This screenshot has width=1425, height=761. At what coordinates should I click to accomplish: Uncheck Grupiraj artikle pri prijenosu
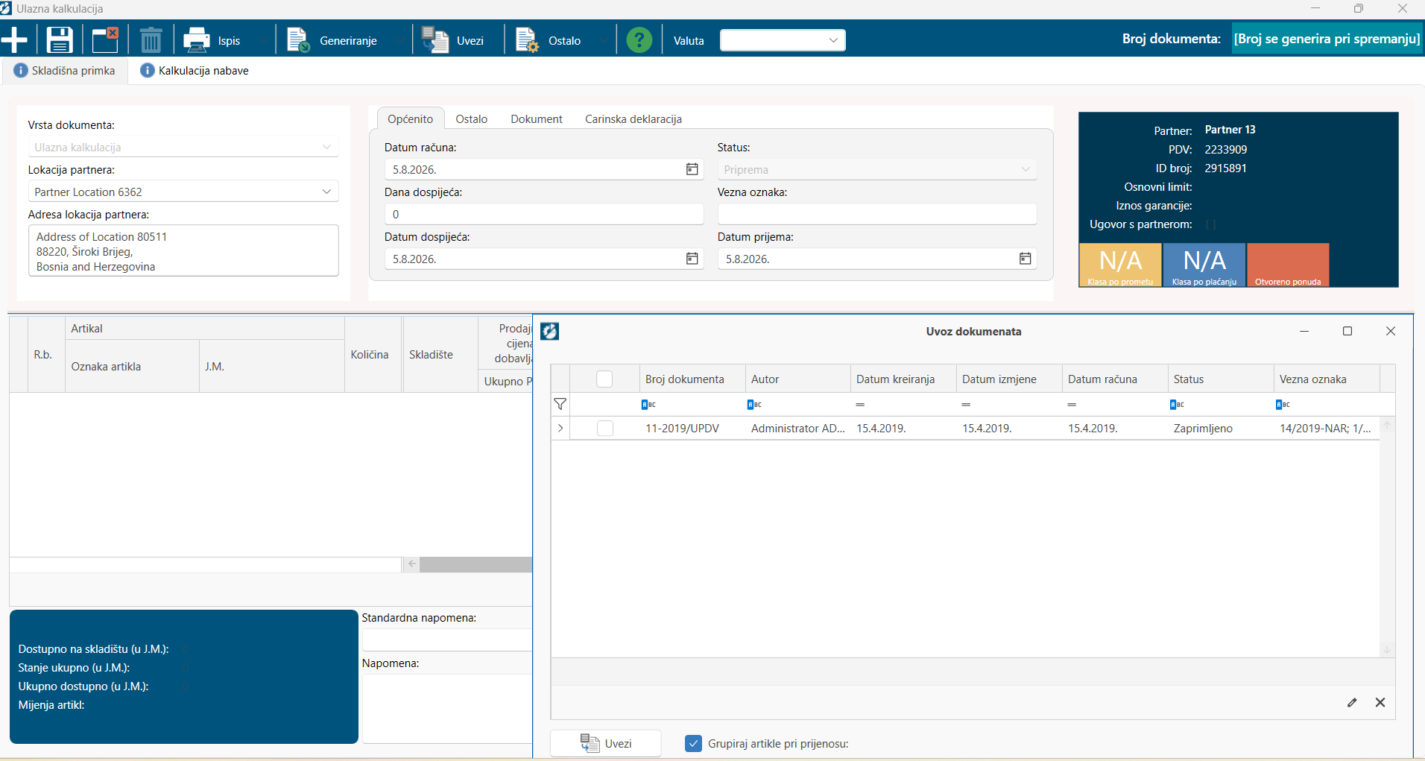pos(693,743)
